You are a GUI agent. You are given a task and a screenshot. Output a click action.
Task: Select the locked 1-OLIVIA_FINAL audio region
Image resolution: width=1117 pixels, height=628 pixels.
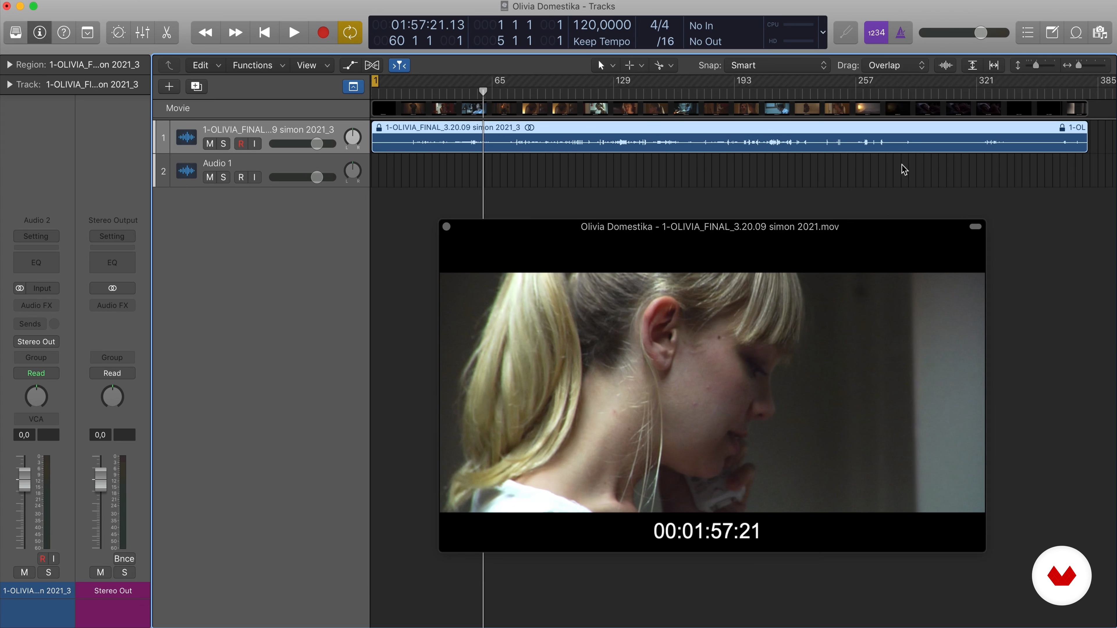pyautogui.click(x=729, y=137)
